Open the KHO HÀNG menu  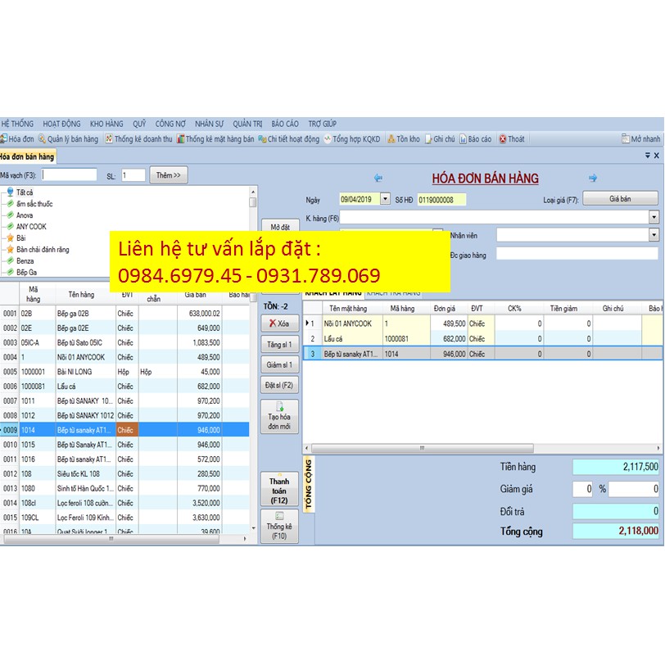(106, 124)
